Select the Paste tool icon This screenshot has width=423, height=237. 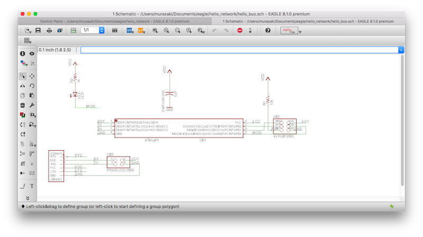coord(32,96)
